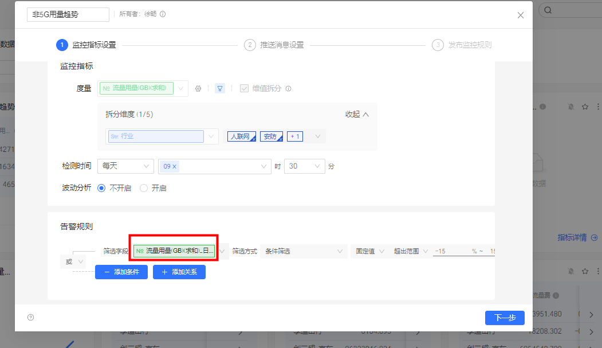
Task: Select 开启 for fluctuation analysis
Action: tap(144, 188)
